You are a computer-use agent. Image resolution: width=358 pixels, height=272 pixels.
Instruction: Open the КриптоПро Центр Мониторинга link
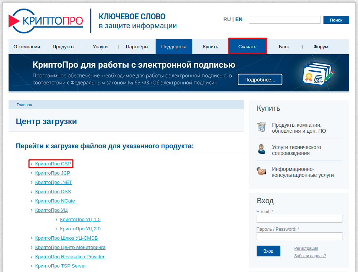coord(70,247)
